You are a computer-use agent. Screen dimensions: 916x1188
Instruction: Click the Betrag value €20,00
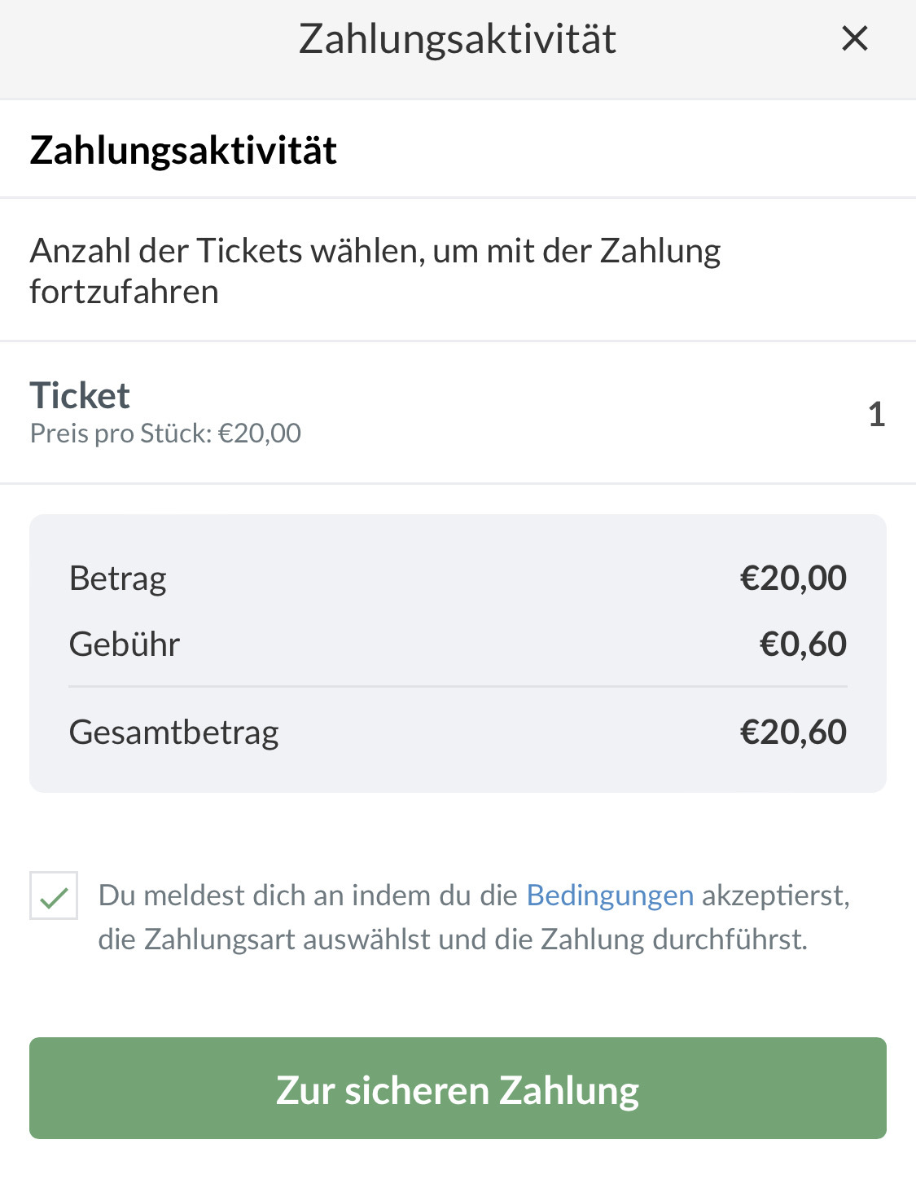pos(793,579)
